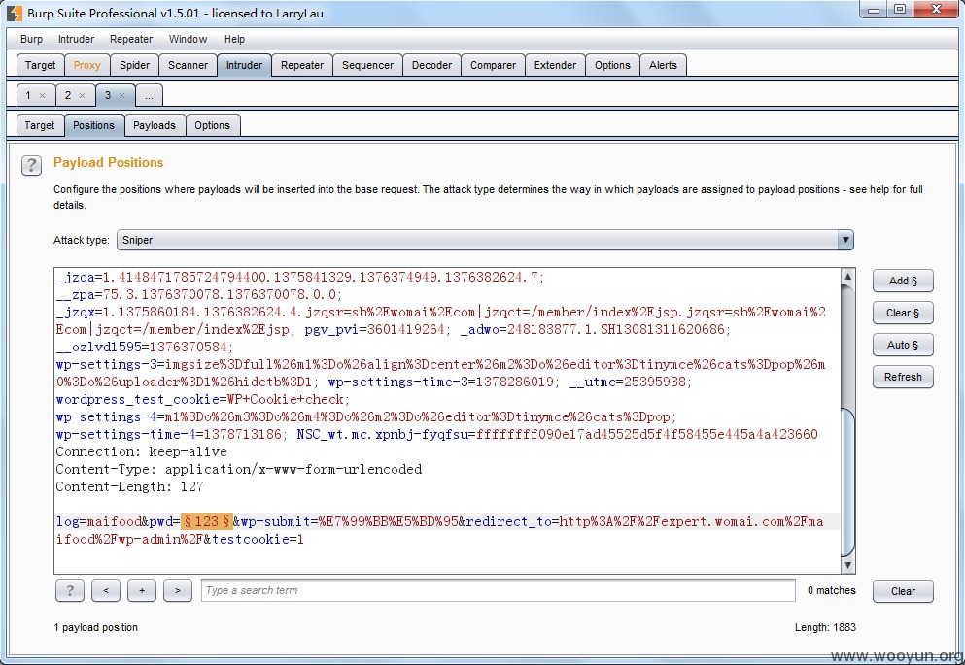Open the Burp menu
Viewport: 965px width, 665px height.
31,39
